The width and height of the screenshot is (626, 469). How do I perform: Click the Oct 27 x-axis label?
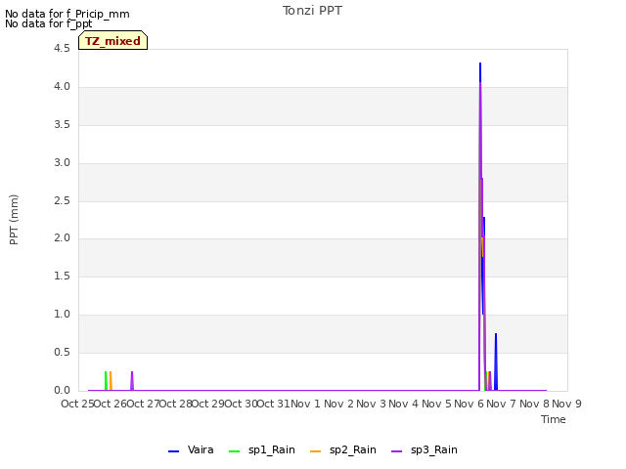pos(143,404)
